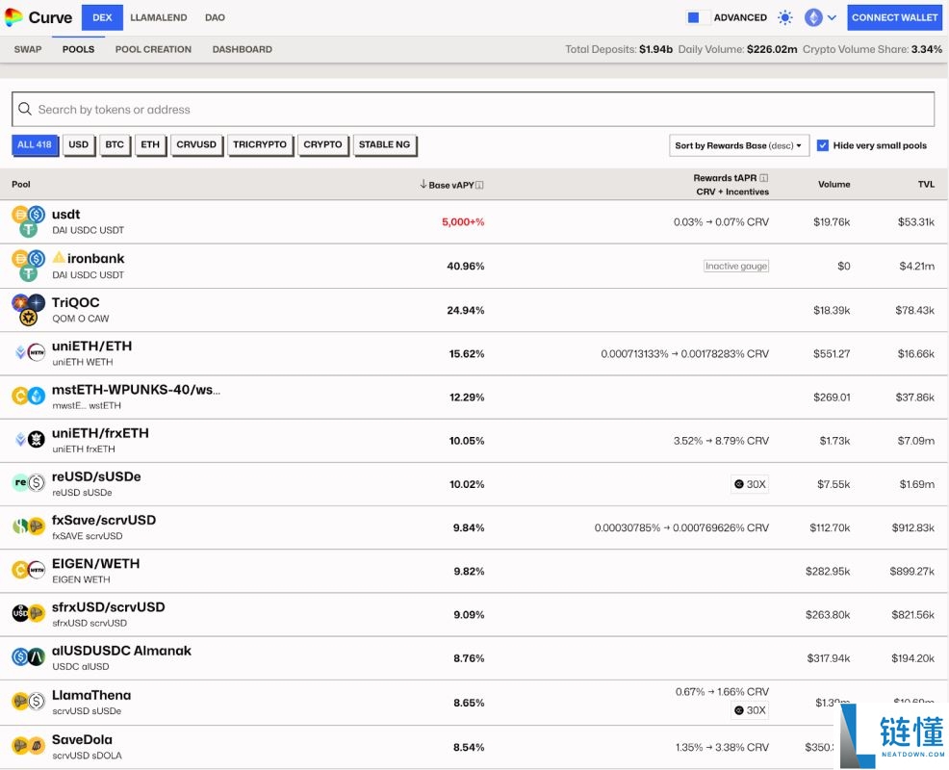Filter pools by CRVUSD
This screenshot has width=949, height=770.
pyautogui.click(x=196, y=144)
